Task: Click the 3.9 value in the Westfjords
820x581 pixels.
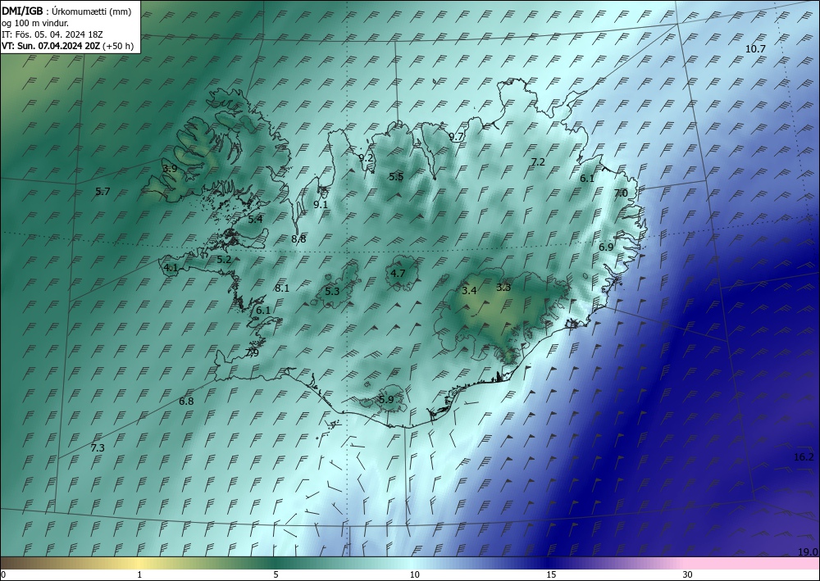Action: (x=170, y=168)
